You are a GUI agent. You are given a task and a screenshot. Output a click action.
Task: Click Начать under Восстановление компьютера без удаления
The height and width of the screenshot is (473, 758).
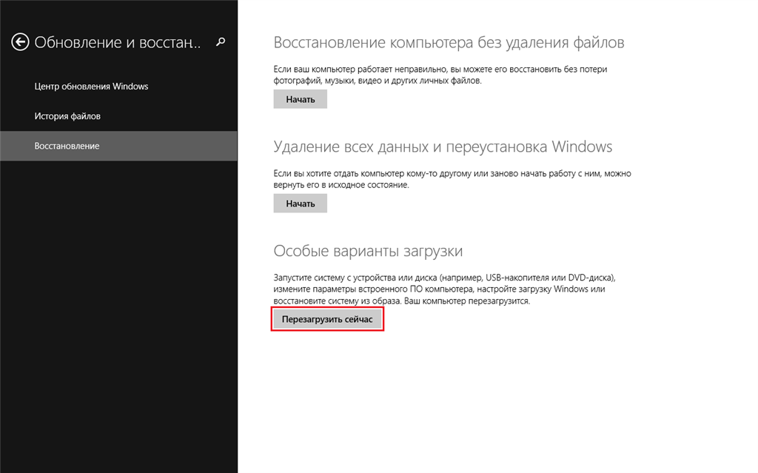301,99
